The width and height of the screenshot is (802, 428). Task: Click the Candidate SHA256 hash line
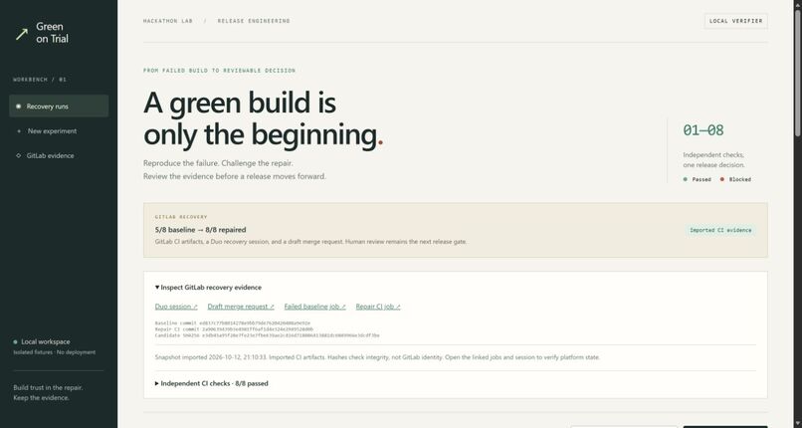[267, 335]
